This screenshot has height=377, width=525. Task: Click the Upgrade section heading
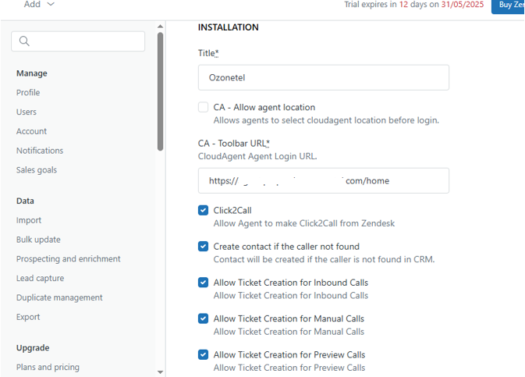[x=33, y=348]
